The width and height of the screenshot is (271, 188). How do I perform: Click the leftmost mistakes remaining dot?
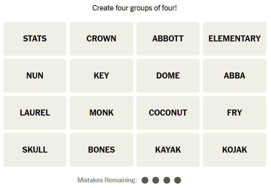[145, 180]
